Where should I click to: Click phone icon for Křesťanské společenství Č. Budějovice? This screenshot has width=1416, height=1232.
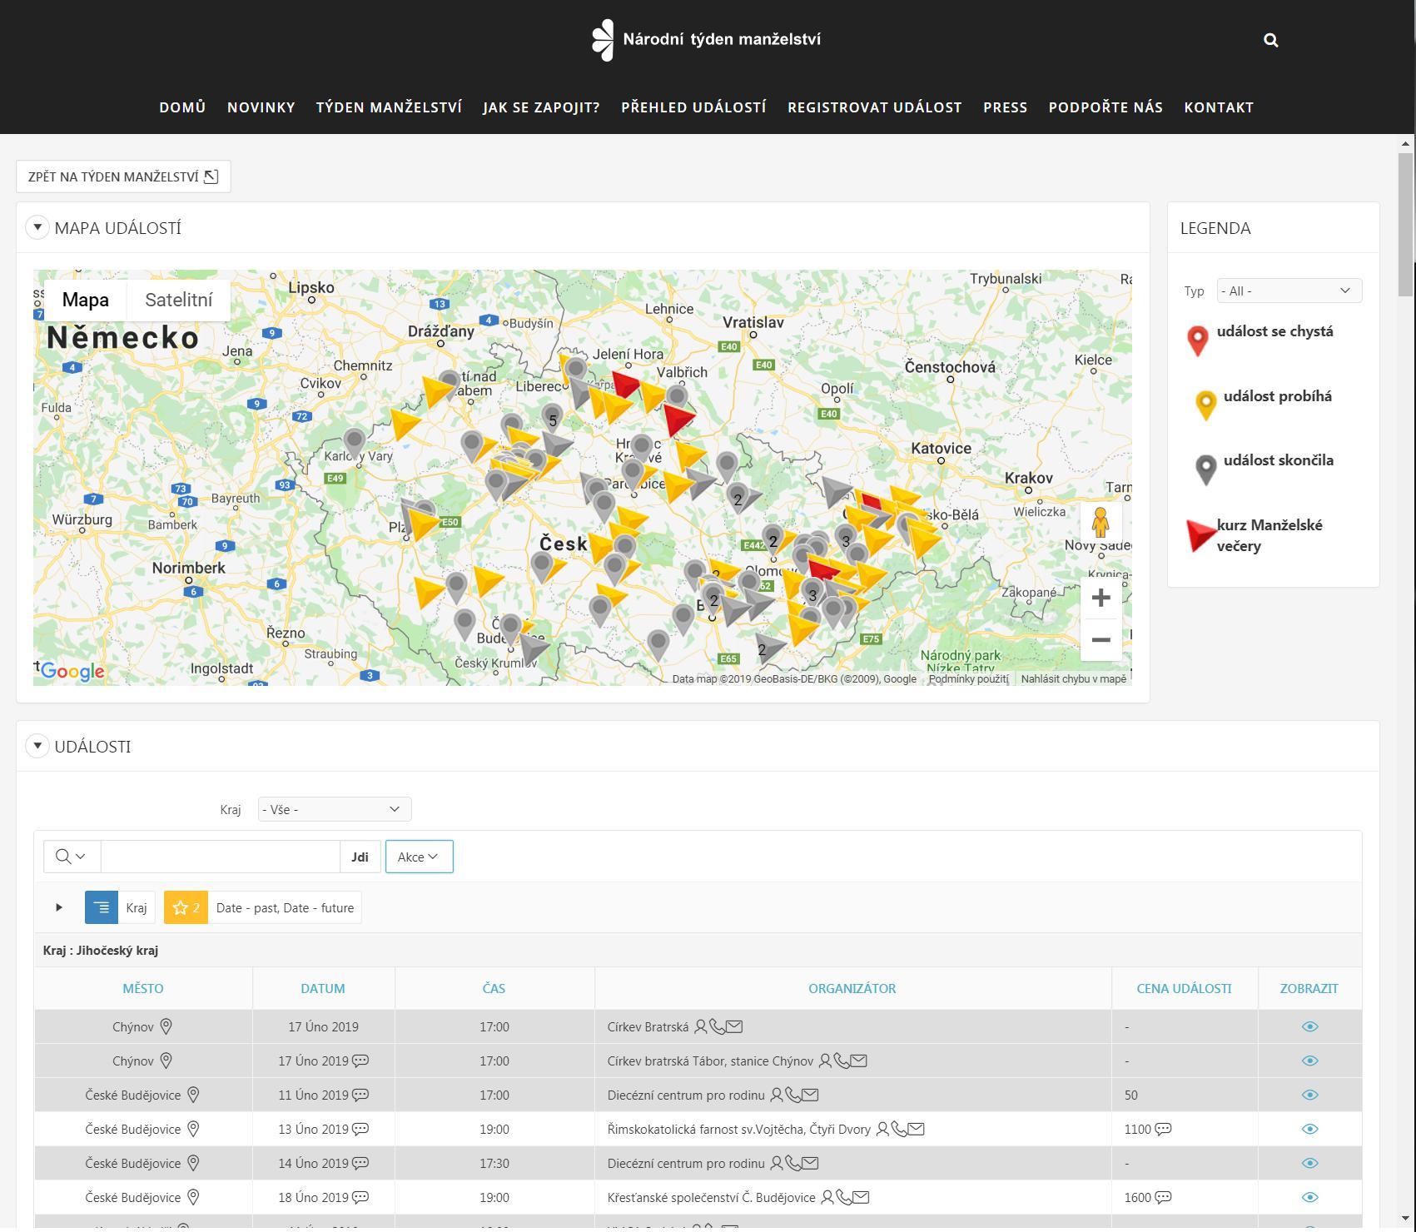point(844,1197)
